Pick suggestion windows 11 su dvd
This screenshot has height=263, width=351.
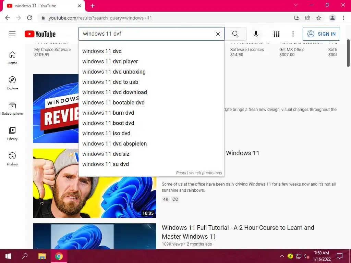coord(151,164)
